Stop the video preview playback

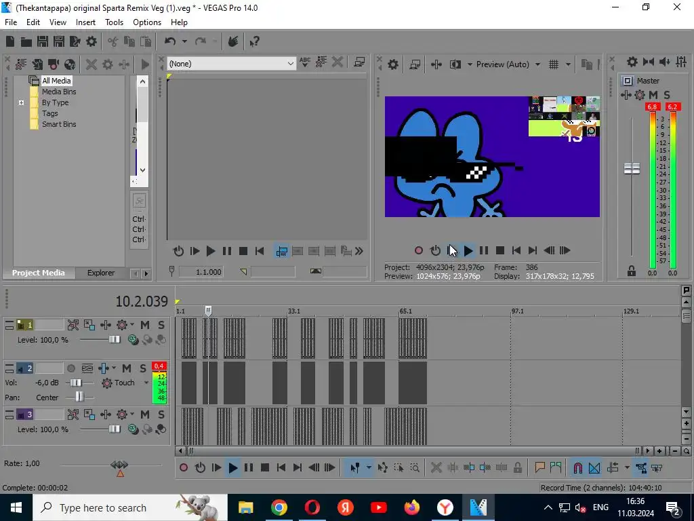pos(500,251)
